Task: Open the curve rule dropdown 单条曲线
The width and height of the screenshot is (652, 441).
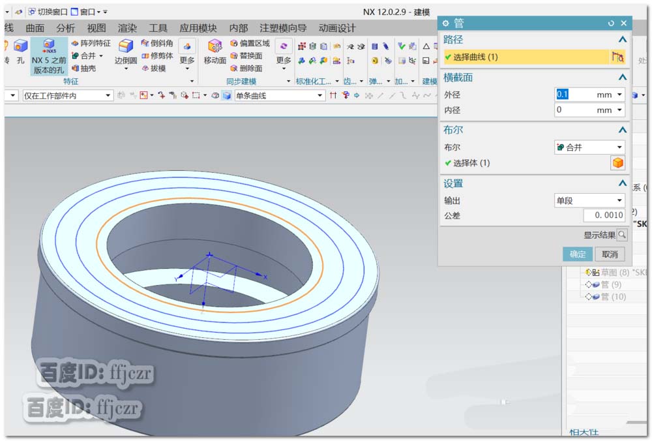Action: [280, 96]
